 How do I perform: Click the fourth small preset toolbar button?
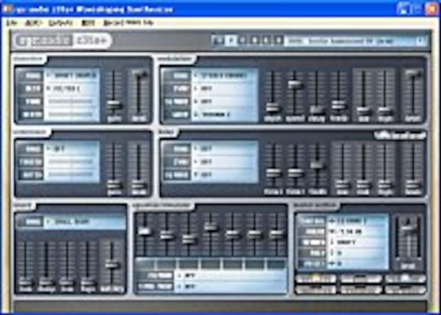(255, 40)
